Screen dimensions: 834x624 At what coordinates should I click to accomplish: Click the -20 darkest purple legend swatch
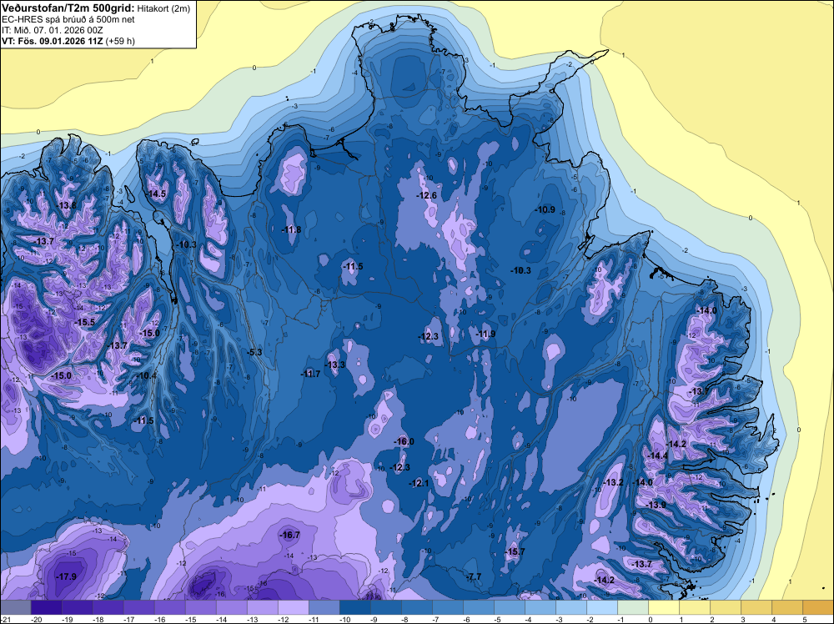point(46,607)
